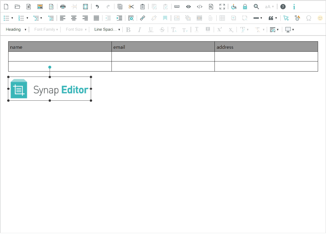Undo the last action
Image resolution: width=326 pixels, height=235 pixels.
tap(97, 7)
